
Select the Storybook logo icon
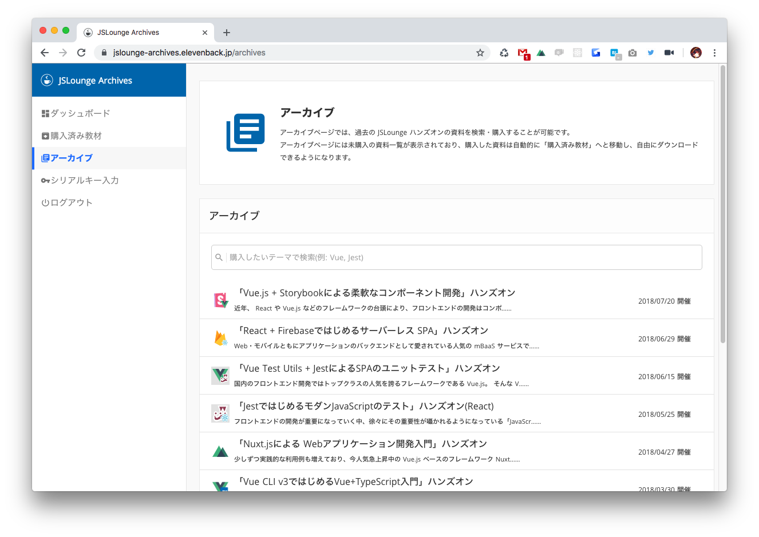tap(220, 300)
